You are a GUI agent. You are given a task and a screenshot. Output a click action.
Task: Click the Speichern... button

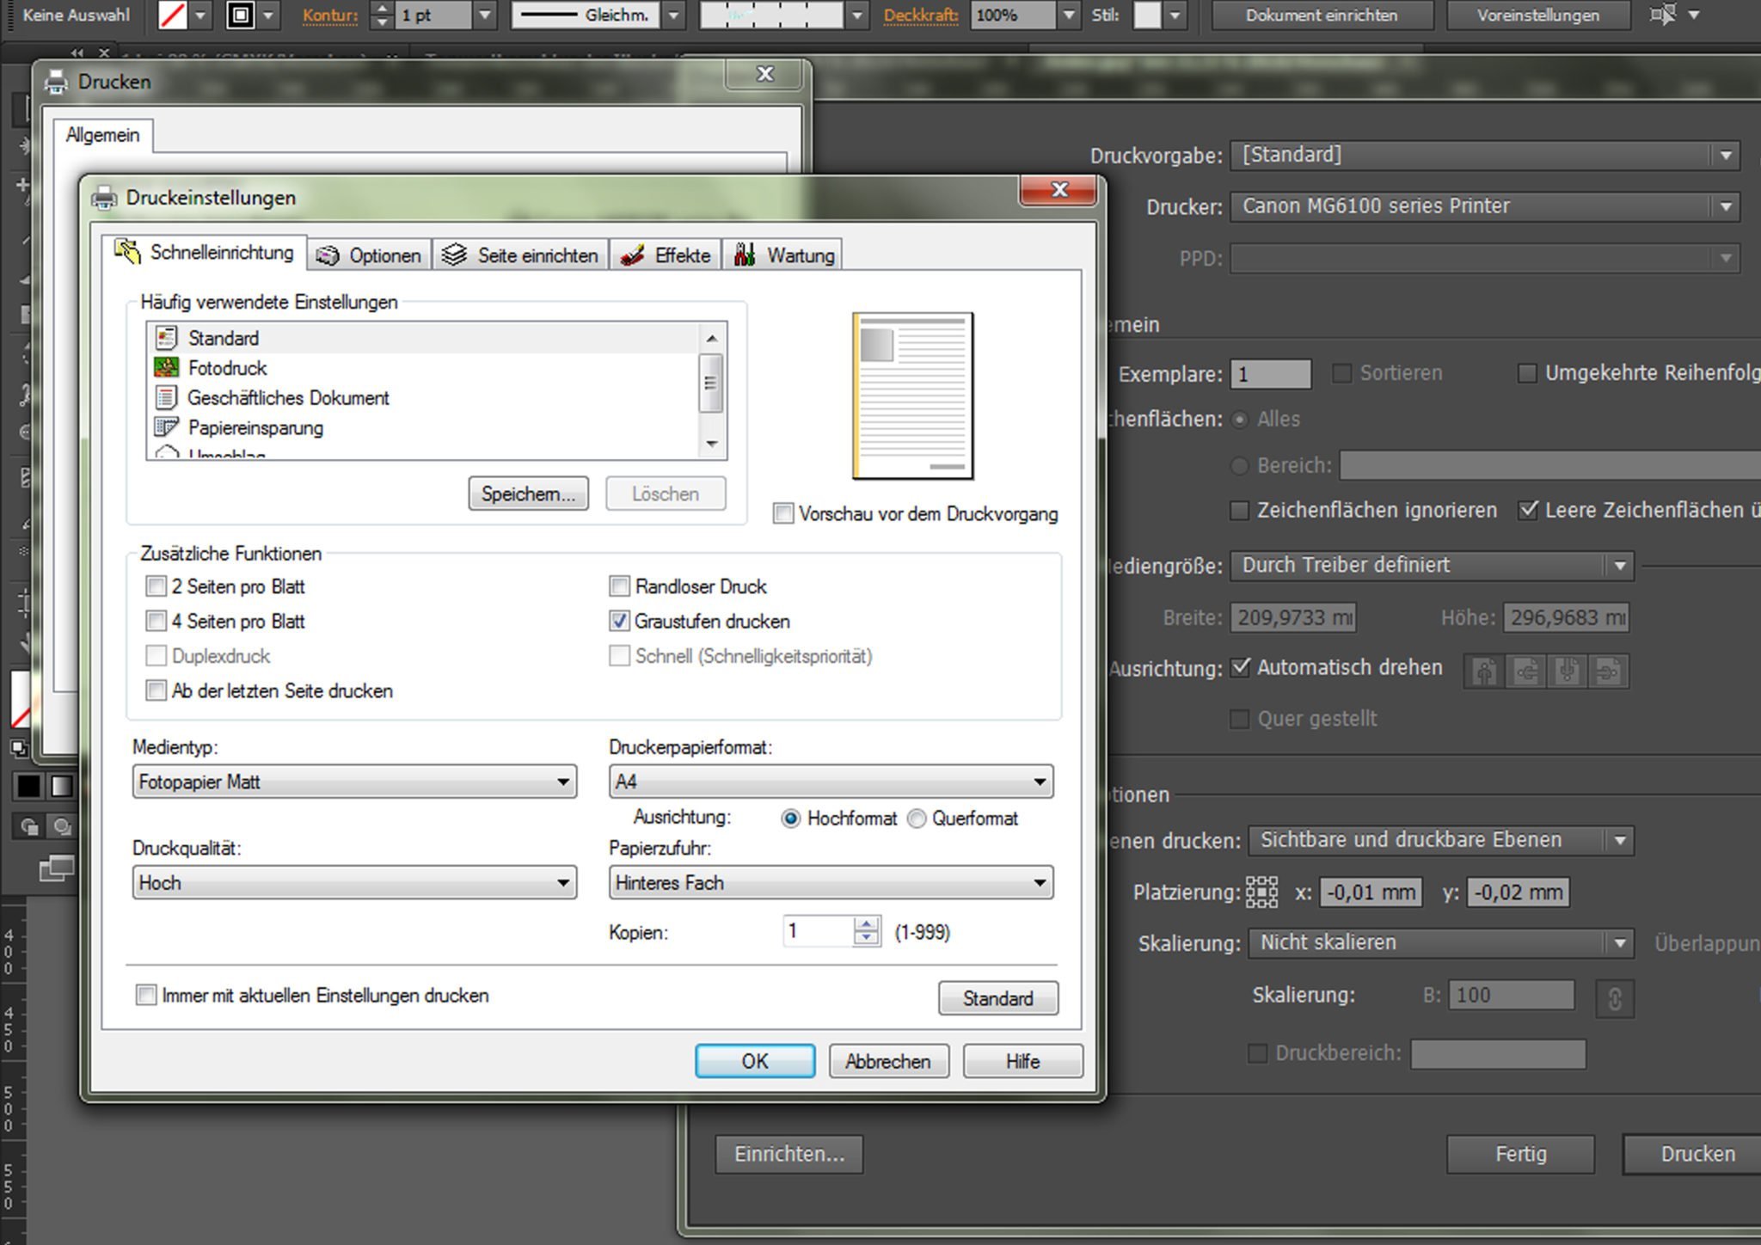point(528,494)
